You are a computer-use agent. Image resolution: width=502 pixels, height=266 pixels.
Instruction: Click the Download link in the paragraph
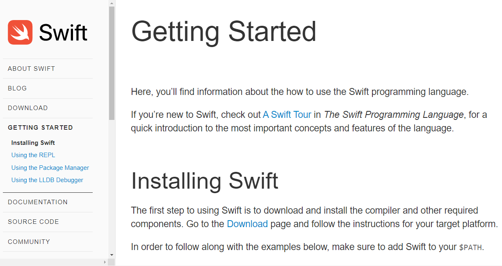(x=247, y=224)
